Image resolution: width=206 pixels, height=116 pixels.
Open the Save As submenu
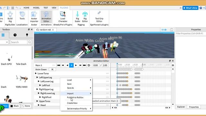76,88
